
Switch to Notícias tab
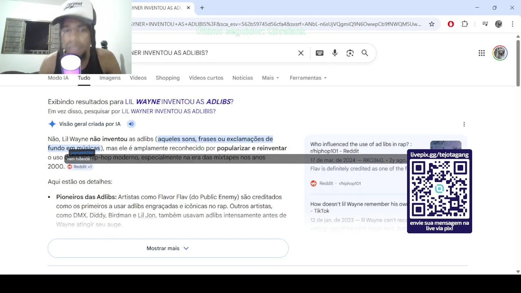243,78
